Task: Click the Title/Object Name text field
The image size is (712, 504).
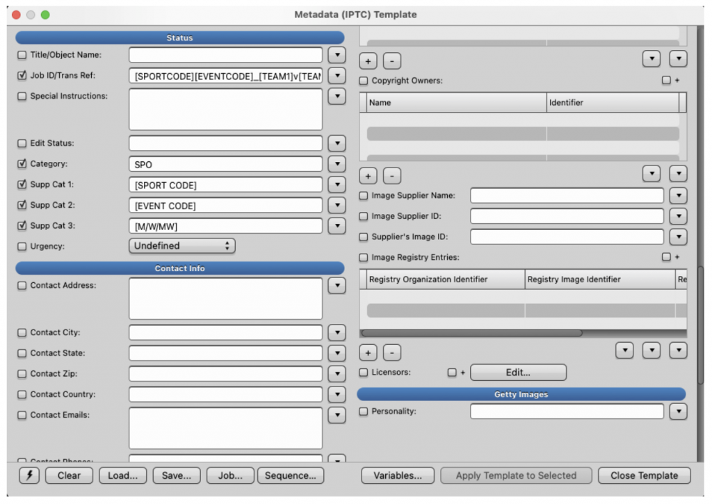Action: 226,55
